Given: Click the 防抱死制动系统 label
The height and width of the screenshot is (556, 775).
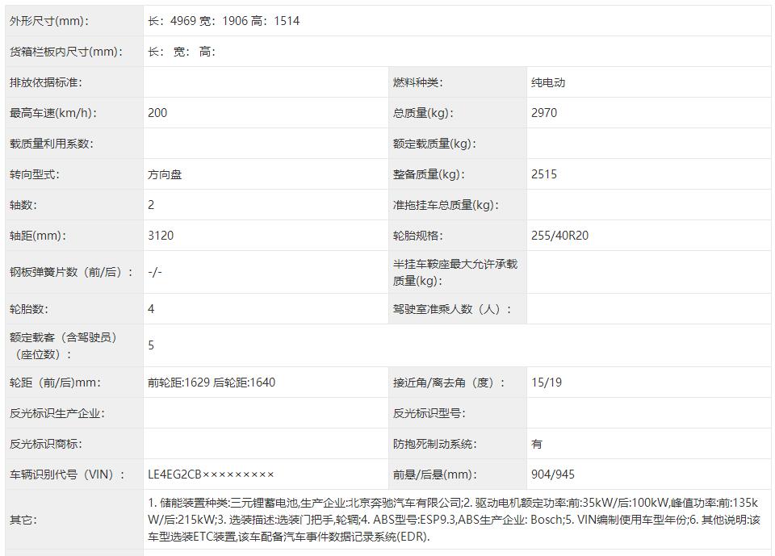Looking at the screenshot, I should pos(434,443).
